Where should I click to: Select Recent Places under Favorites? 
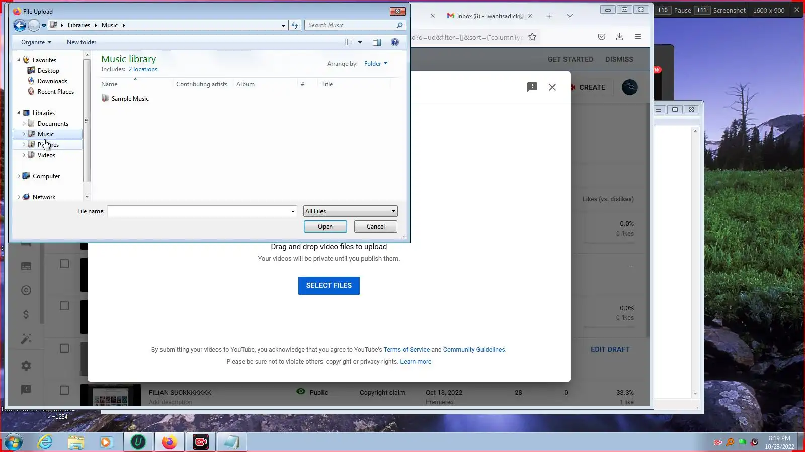pos(55,92)
